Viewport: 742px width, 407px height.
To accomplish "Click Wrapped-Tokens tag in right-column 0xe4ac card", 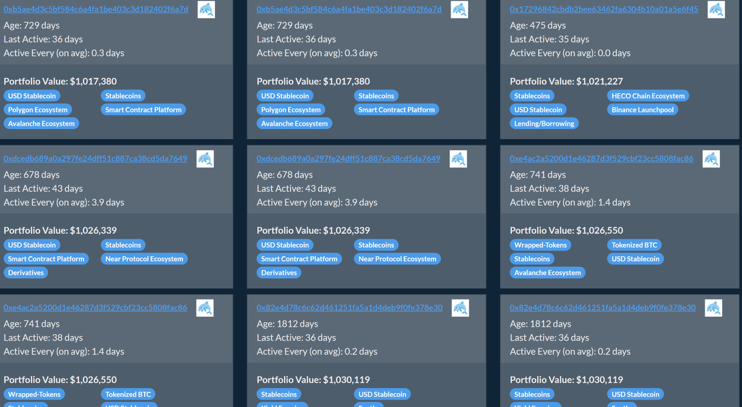I will tap(540, 245).
